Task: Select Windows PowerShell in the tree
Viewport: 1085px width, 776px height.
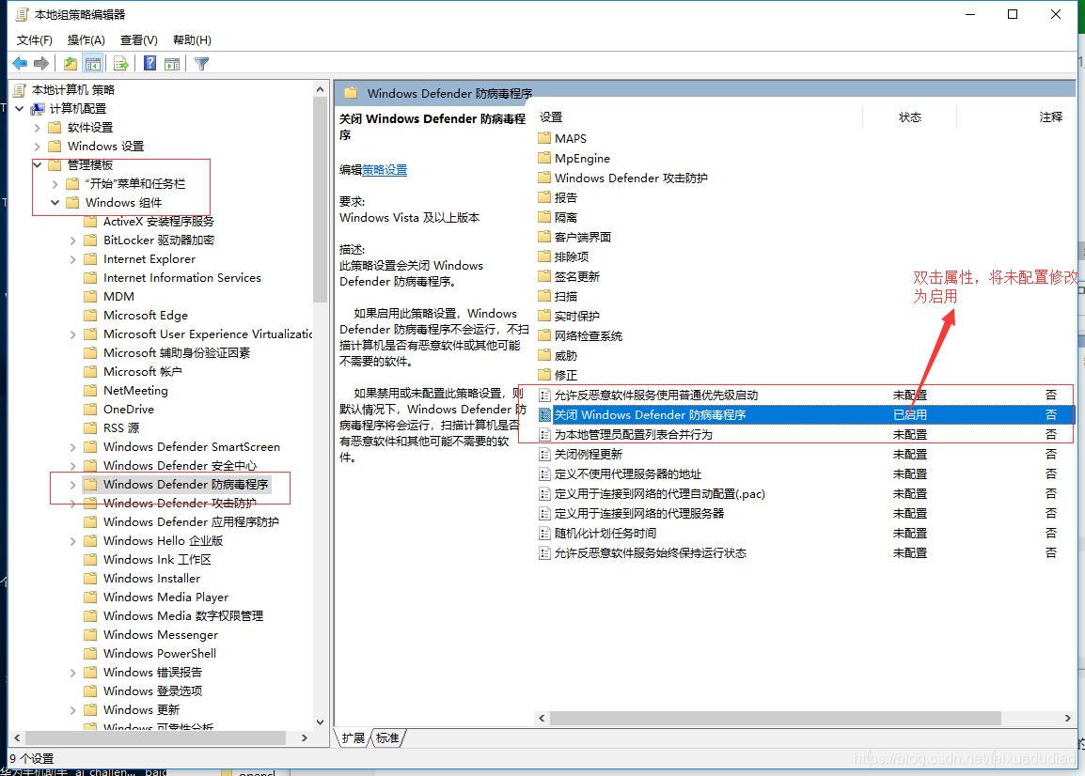Action: 160,653
